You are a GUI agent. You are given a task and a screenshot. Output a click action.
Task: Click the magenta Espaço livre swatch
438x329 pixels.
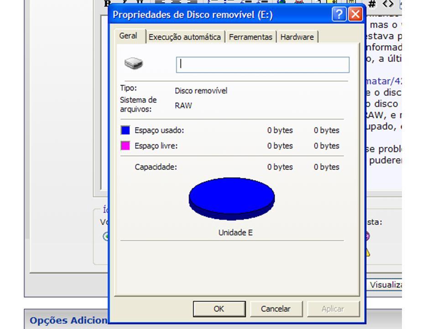(x=125, y=146)
